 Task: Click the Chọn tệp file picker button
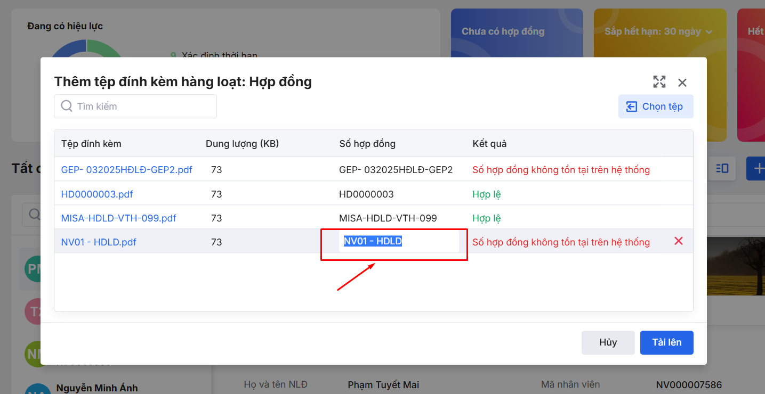coord(655,106)
